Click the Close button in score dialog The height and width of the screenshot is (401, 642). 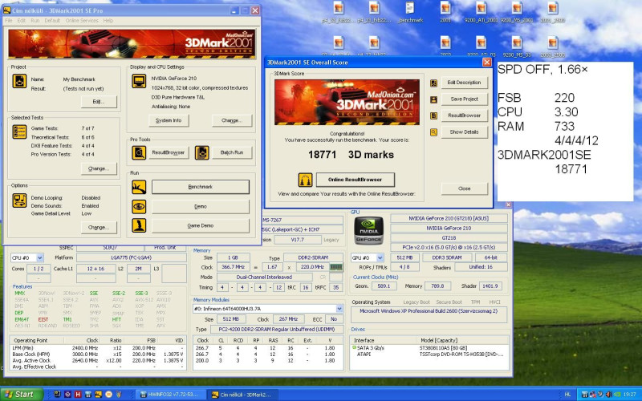pos(465,188)
